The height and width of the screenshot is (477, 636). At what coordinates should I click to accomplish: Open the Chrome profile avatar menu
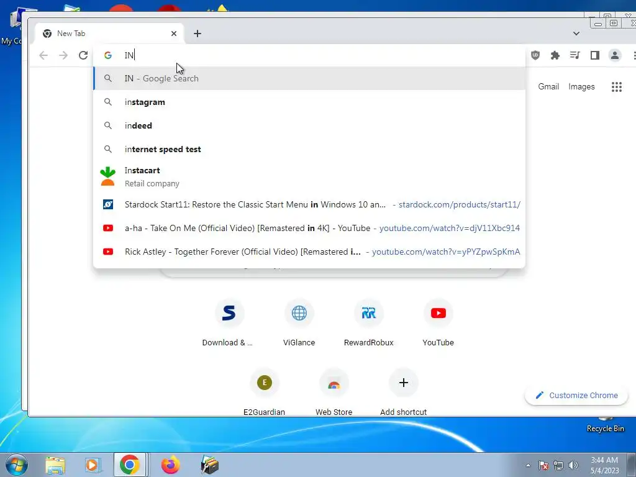(614, 55)
